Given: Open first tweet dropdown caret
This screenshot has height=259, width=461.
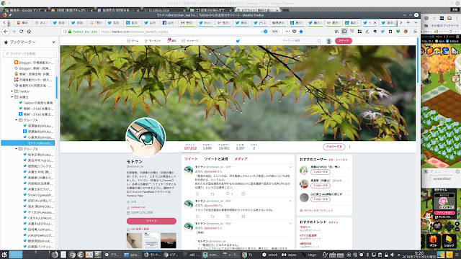Looking at the screenshot, I should click(x=290, y=167).
